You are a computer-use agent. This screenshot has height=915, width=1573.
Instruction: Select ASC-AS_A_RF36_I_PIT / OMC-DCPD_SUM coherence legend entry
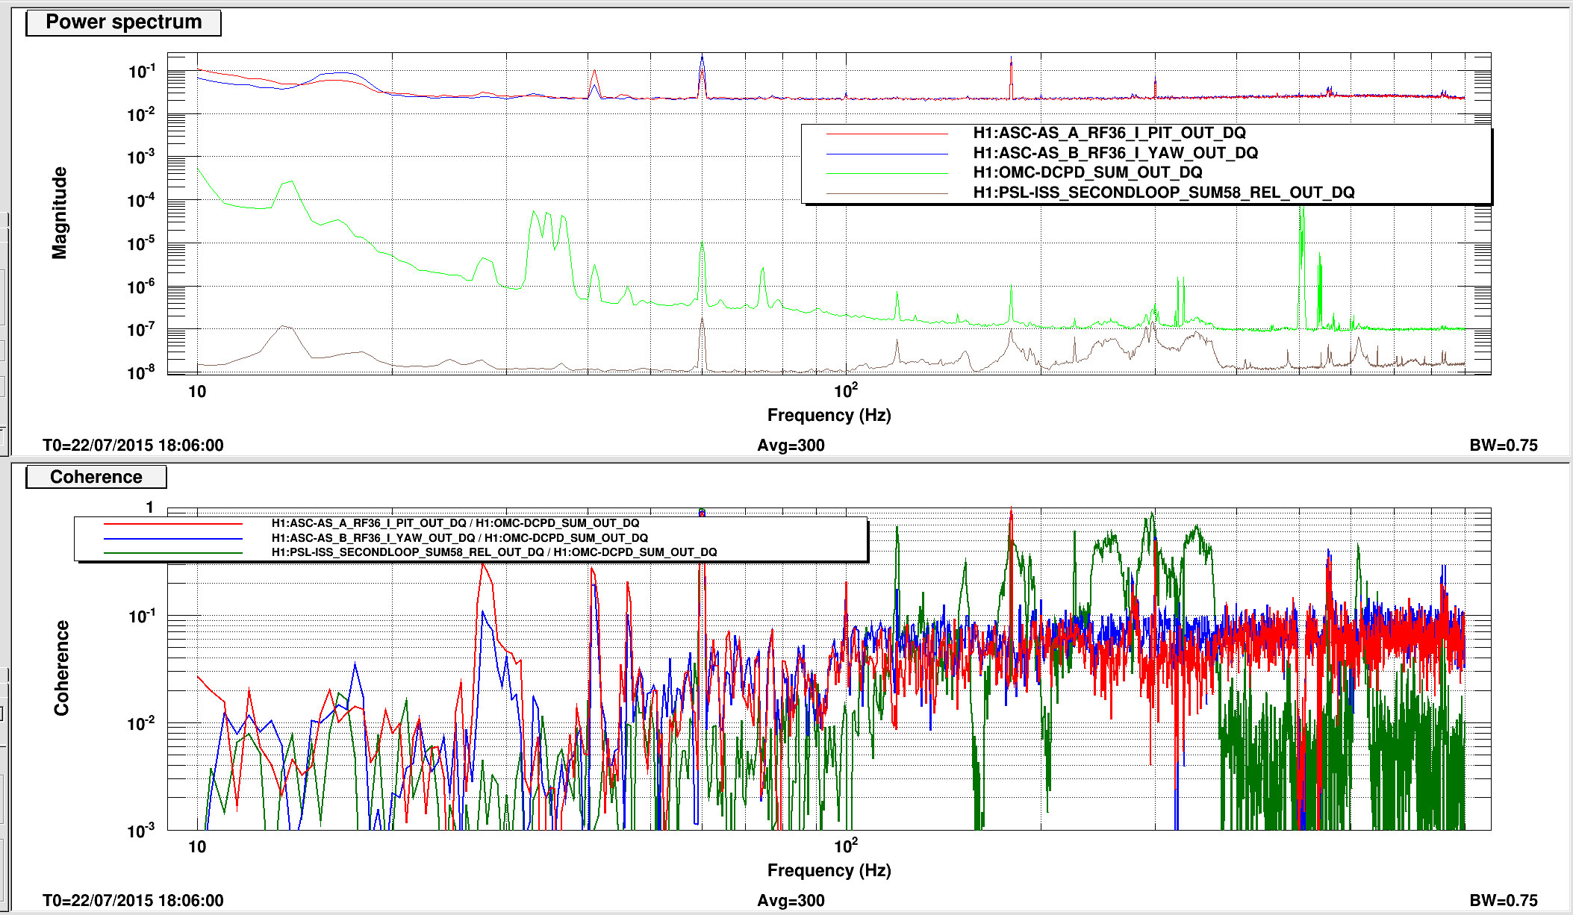coord(455,523)
